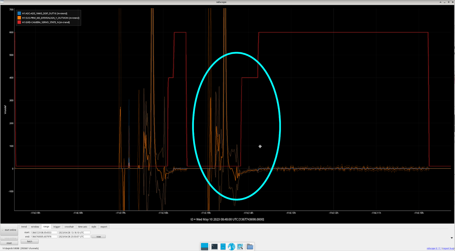
Task: Open the blue file cabinet dock icon
Action: 223,246
